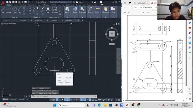
Task: Expand the Annotation panel dropdown
Action: pos(54,17)
